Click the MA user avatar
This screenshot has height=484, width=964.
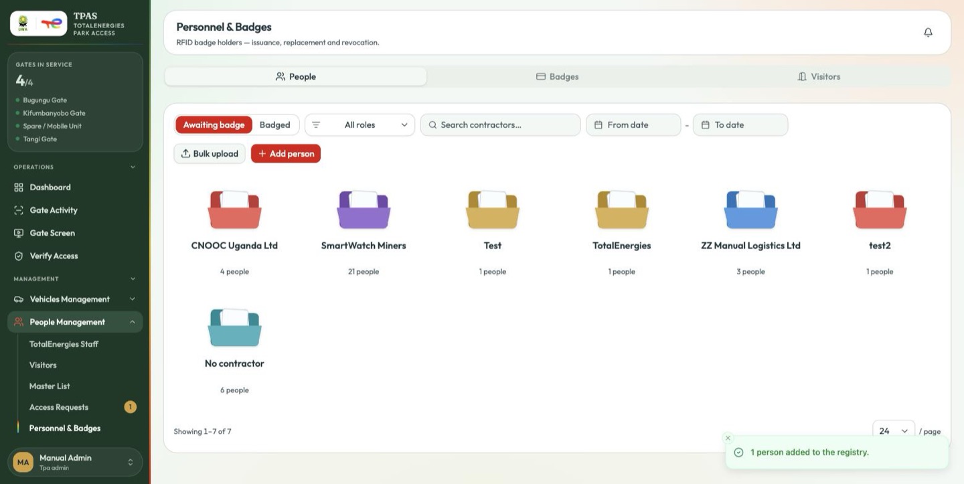click(23, 463)
